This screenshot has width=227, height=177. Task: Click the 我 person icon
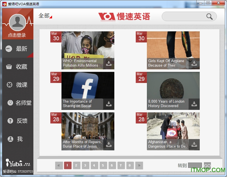[10, 139]
